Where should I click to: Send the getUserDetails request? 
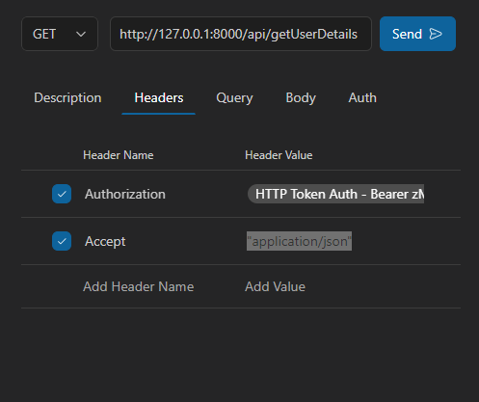(417, 34)
